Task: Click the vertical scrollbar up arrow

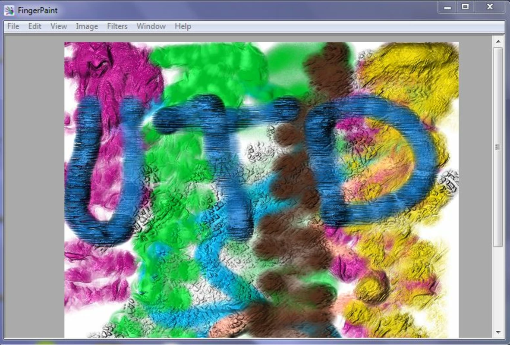Action: 498,41
